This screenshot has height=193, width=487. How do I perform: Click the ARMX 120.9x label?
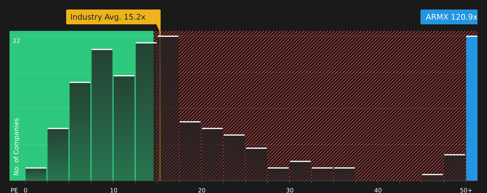click(449, 17)
